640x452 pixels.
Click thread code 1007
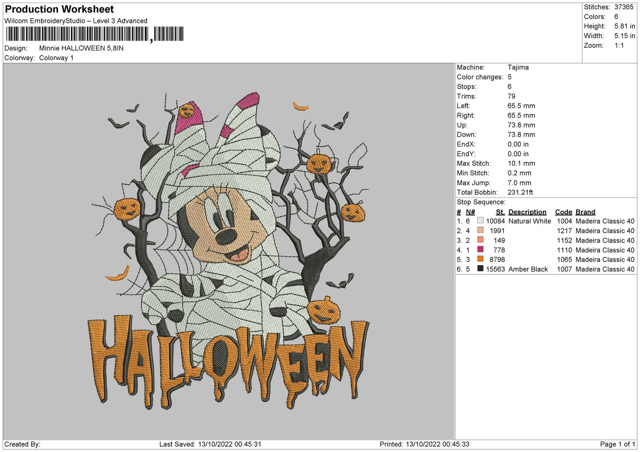pos(564,269)
